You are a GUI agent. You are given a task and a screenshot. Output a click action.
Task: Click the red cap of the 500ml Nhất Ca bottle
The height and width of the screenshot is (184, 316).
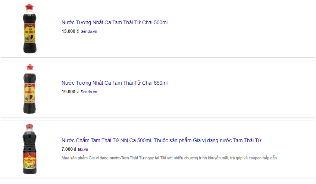click(x=29, y=7)
